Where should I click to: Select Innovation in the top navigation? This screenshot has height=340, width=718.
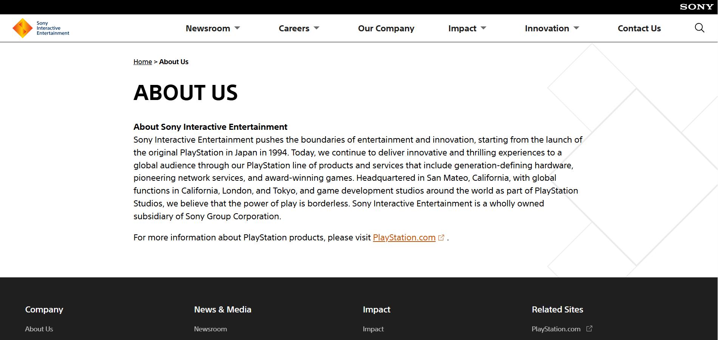tap(547, 28)
